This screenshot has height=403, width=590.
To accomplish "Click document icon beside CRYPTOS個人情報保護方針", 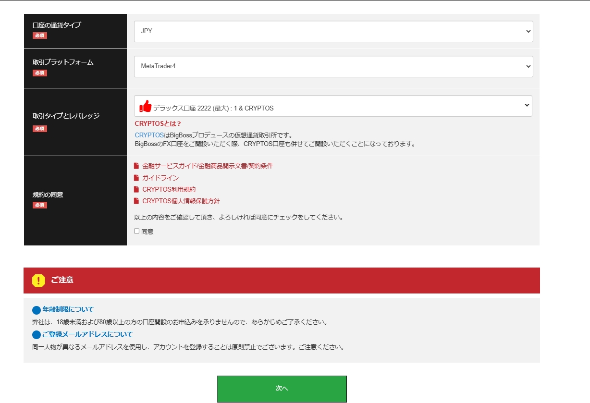I will (136, 201).
